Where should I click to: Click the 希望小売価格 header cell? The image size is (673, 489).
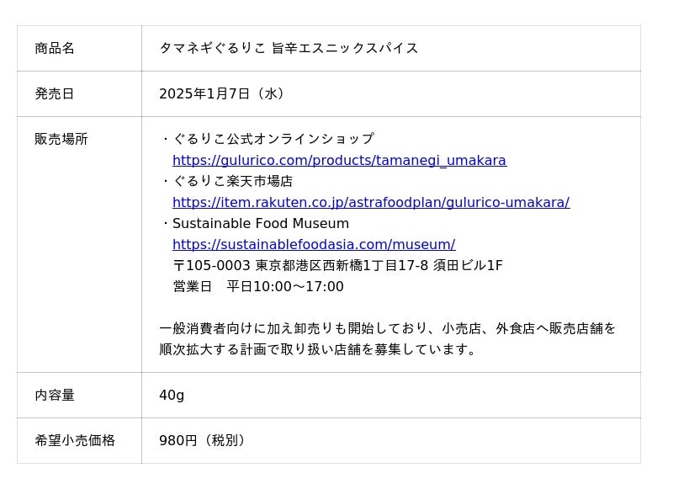coord(75,440)
